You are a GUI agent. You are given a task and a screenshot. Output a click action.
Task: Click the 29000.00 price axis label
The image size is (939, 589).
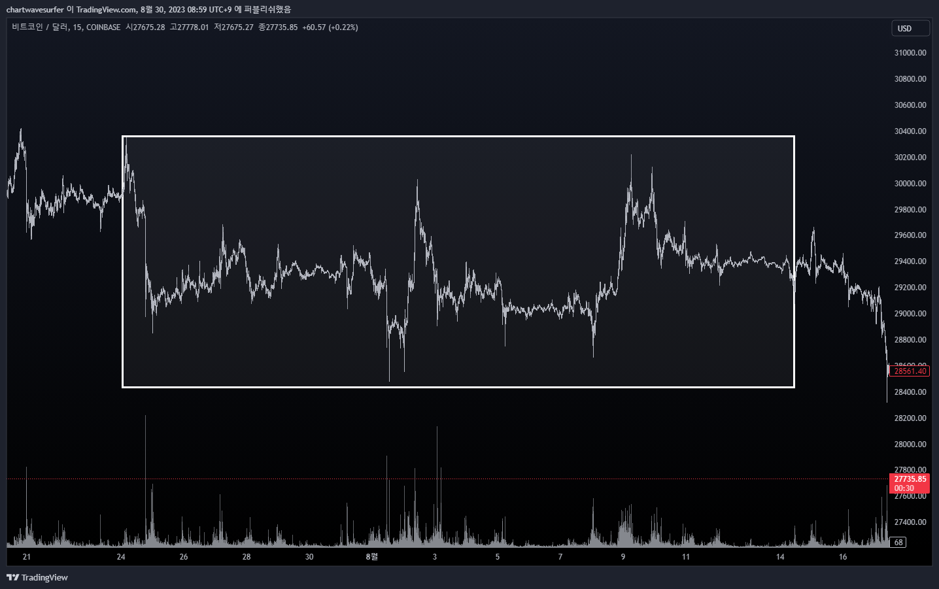pos(910,314)
